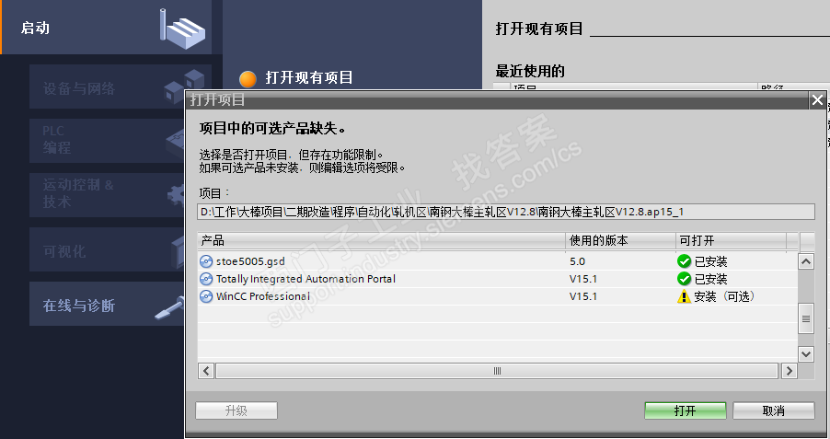This screenshot has width=830, height=439.
Task: Click vertical scrollbar up arrow
Action: (806, 261)
